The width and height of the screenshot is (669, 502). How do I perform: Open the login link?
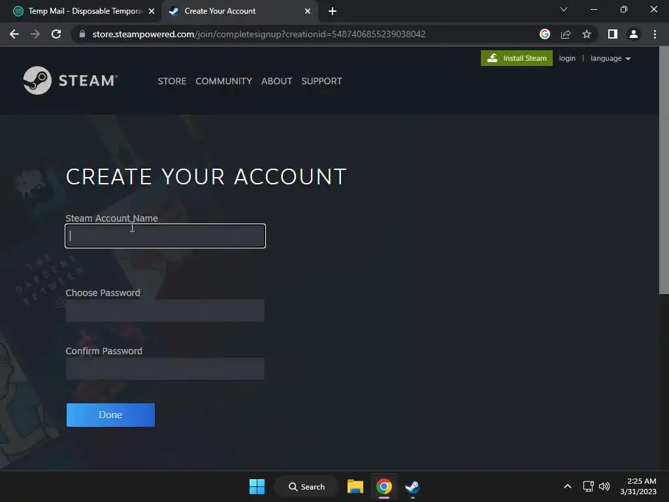(567, 58)
